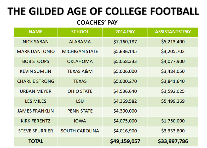The width and height of the screenshot is (207, 148).
Task: Click total 2014 pay $49,159,057
Action: coord(125,141)
